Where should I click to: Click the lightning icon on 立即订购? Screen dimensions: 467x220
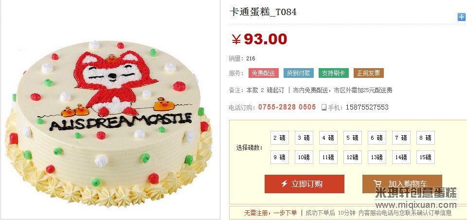click(x=284, y=183)
